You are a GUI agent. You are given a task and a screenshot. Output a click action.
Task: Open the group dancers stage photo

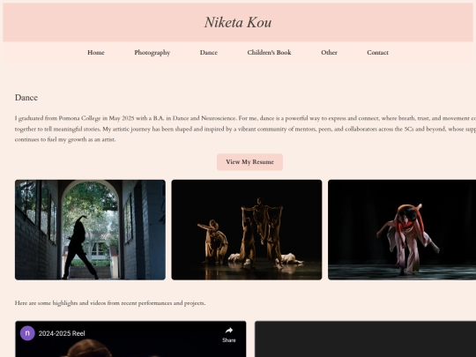(x=247, y=230)
